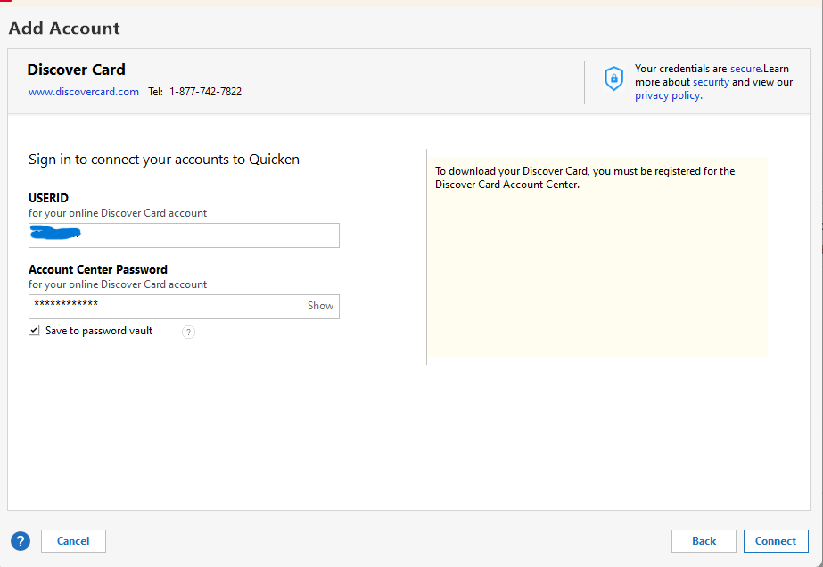Uncheck Save to password vault checkbox
The height and width of the screenshot is (567, 823).
point(34,331)
